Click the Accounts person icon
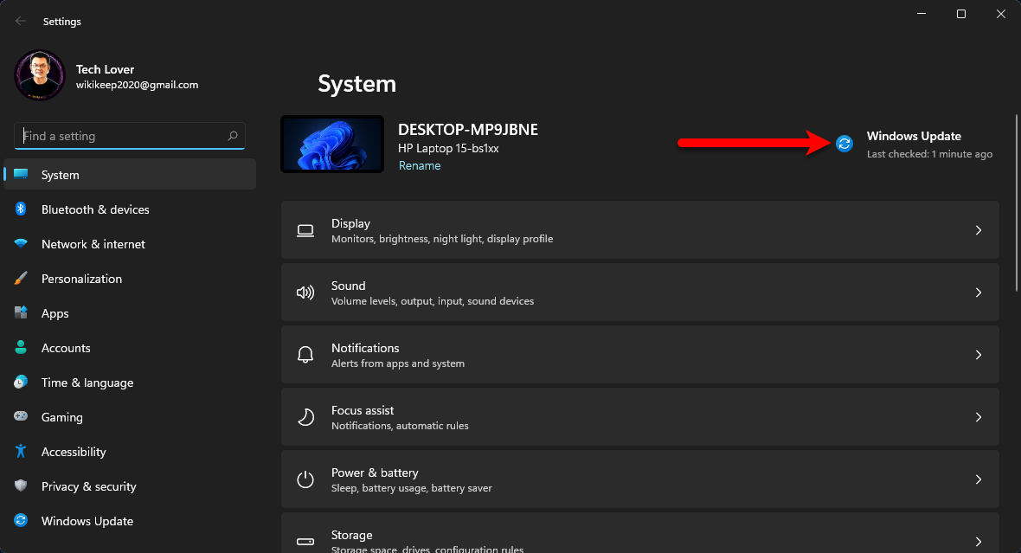Image resolution: width=1021 pixels, height=553 pixels. coord(21,347)
